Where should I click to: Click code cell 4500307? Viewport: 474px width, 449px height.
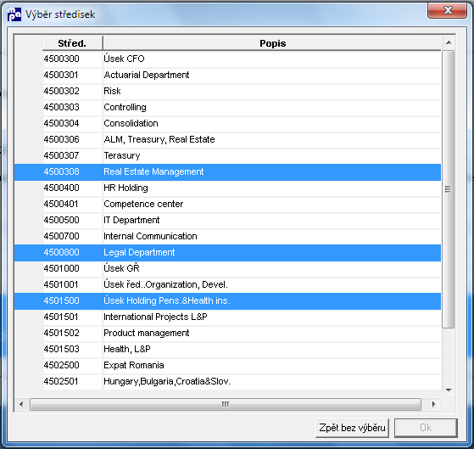click(x=73, y=155)
